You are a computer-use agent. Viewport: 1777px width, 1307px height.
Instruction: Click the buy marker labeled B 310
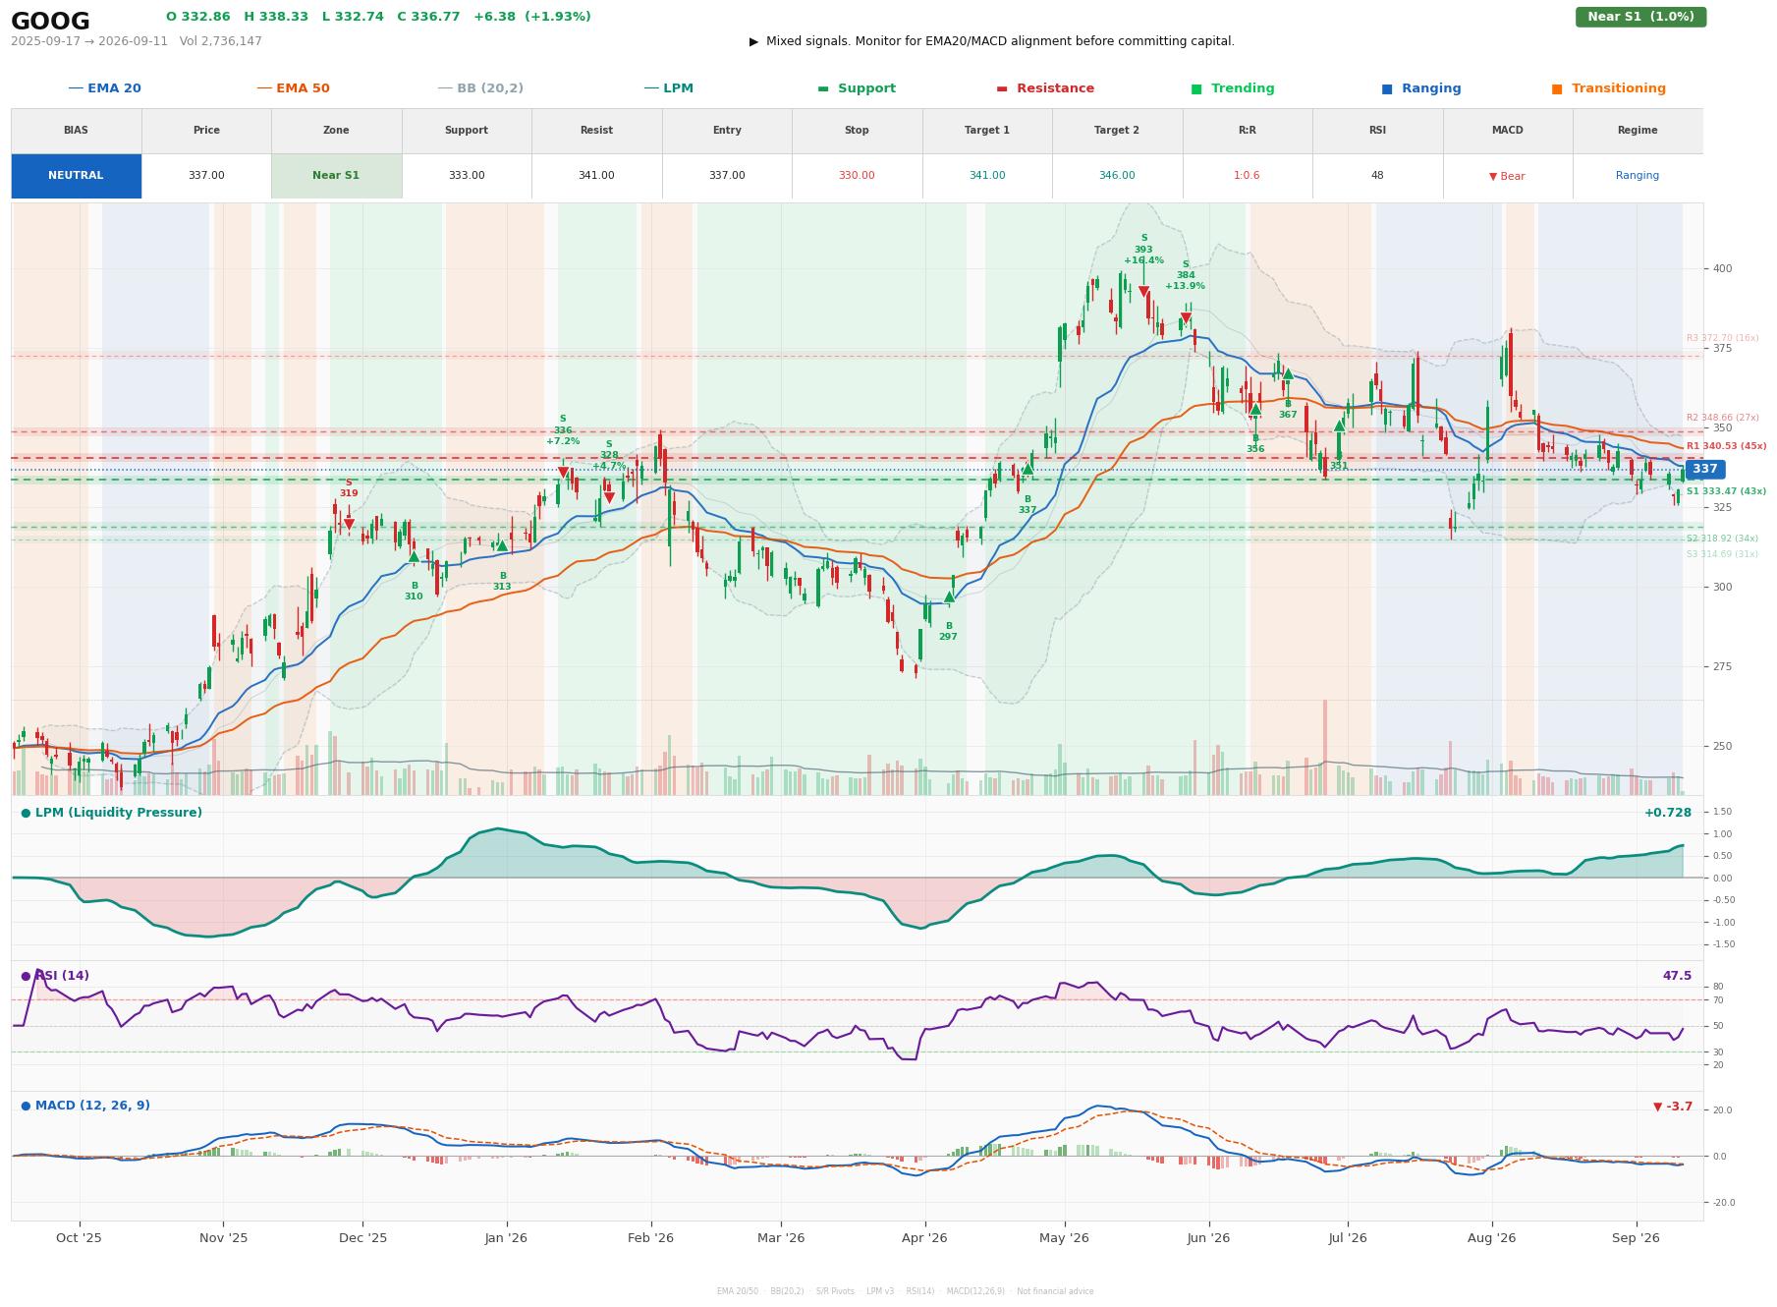click(414, 556)
